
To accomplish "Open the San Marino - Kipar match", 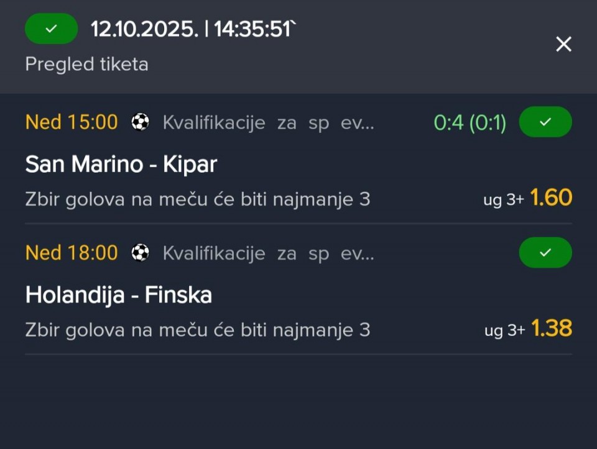I will point(121,164).
